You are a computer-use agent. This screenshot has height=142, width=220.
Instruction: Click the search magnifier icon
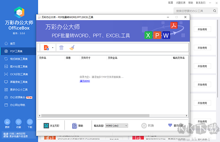coord(214,11)
